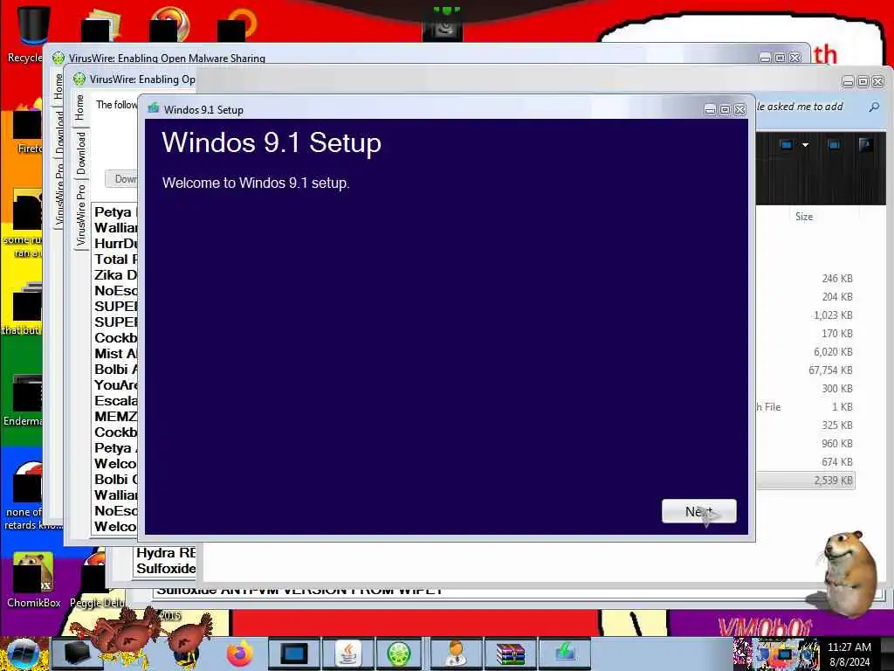Select the highlighted 2,539 KB file row
894x671 pixels.
point(806,481)
